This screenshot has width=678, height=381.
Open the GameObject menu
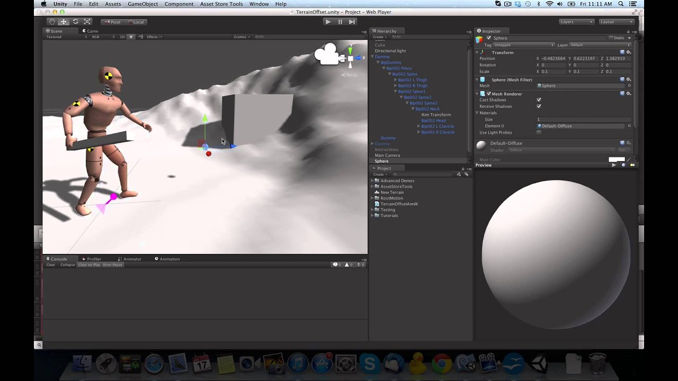pyautogui.click(x=142, y=4)
